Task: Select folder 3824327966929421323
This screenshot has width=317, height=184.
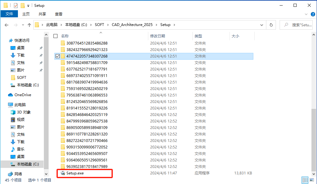Action: 87,49
